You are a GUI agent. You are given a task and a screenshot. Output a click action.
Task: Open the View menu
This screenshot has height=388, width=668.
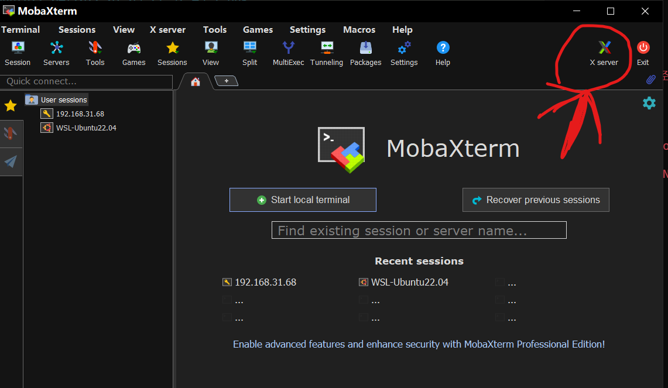[x=124, y=29]
